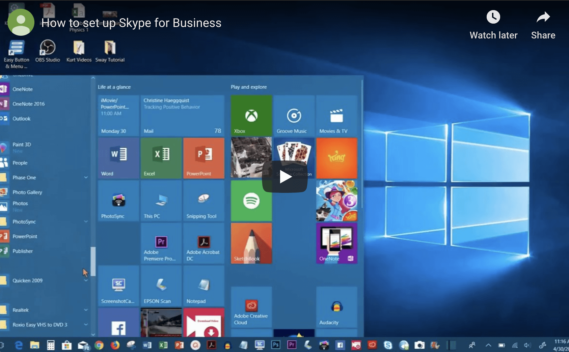The width and height of the screenshot is (569, 352).
Task: Open Adobe Premiere Pro tile
Action: click(161, 243)
